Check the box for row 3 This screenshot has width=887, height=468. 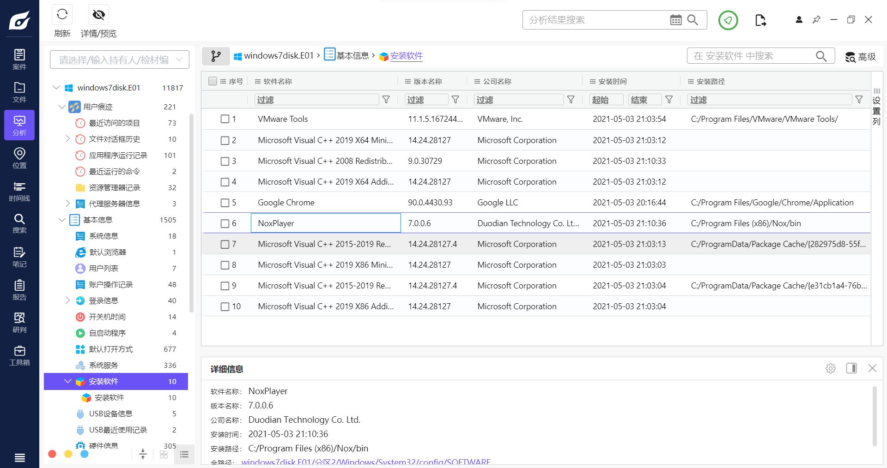click(225, 161)
